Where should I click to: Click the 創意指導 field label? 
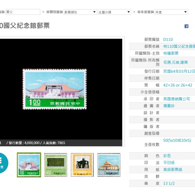pos(152,134)
